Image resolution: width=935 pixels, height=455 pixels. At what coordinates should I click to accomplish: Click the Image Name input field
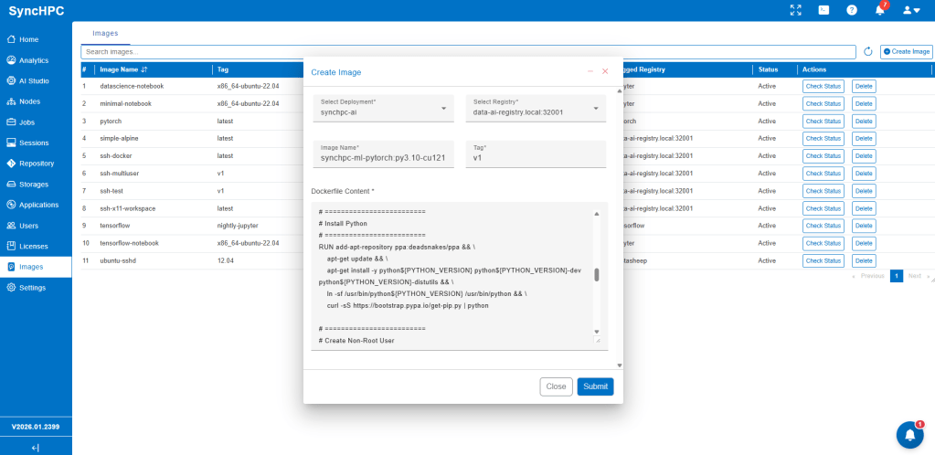point(382,157)
